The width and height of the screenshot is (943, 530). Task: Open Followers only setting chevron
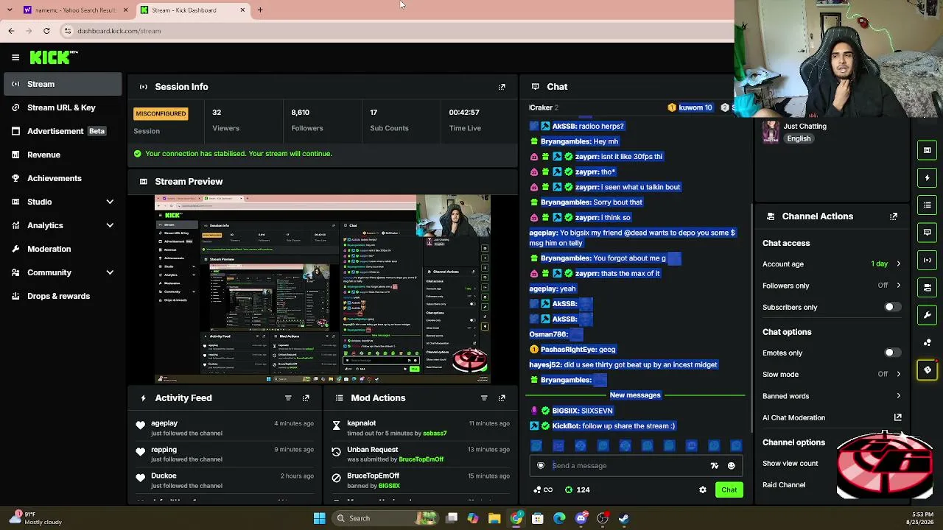(898, 286)
